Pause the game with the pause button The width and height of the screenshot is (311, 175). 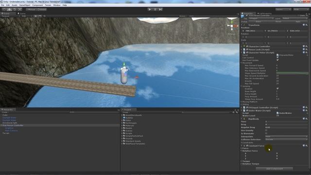[155, 9]
